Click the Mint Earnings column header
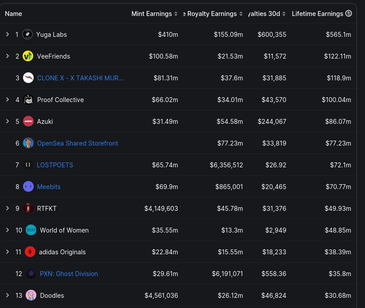365x308 pixels. click(x=151, y=14)
